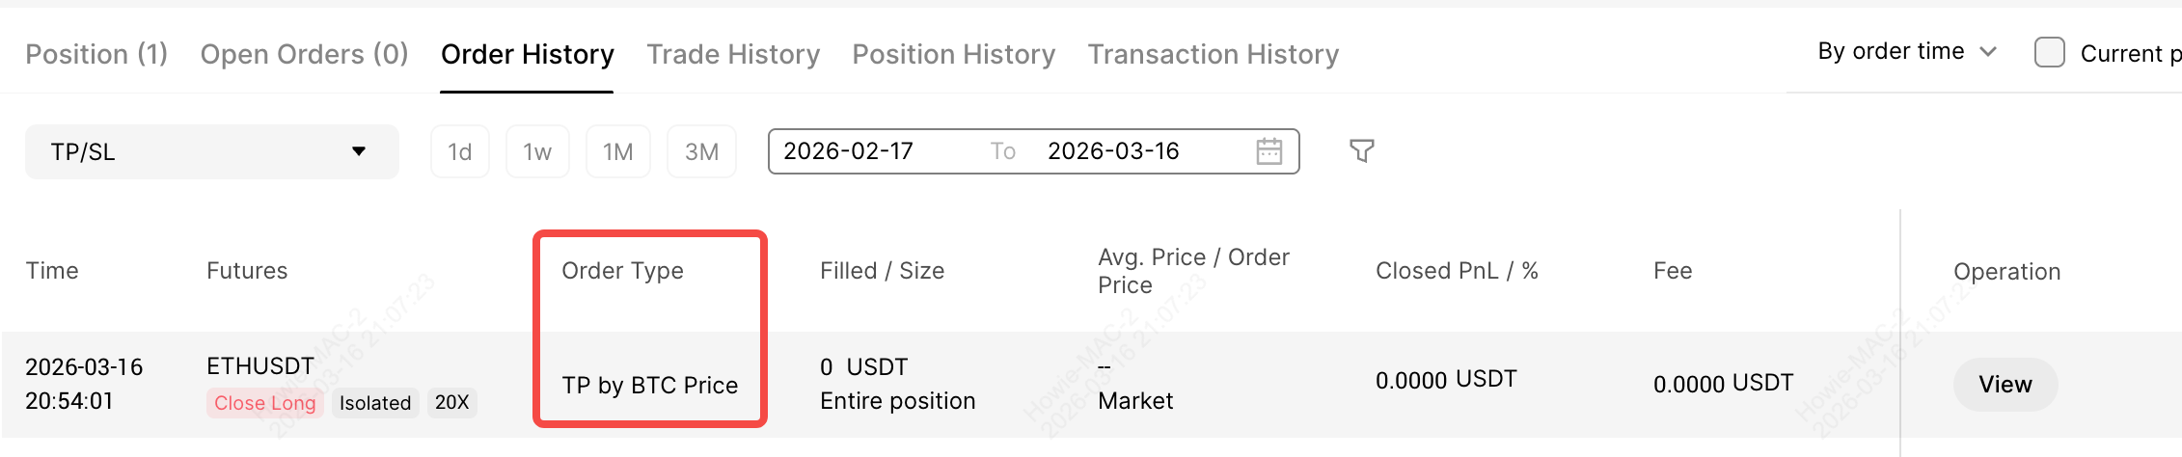Open the Position History tab

pos(953,54)
